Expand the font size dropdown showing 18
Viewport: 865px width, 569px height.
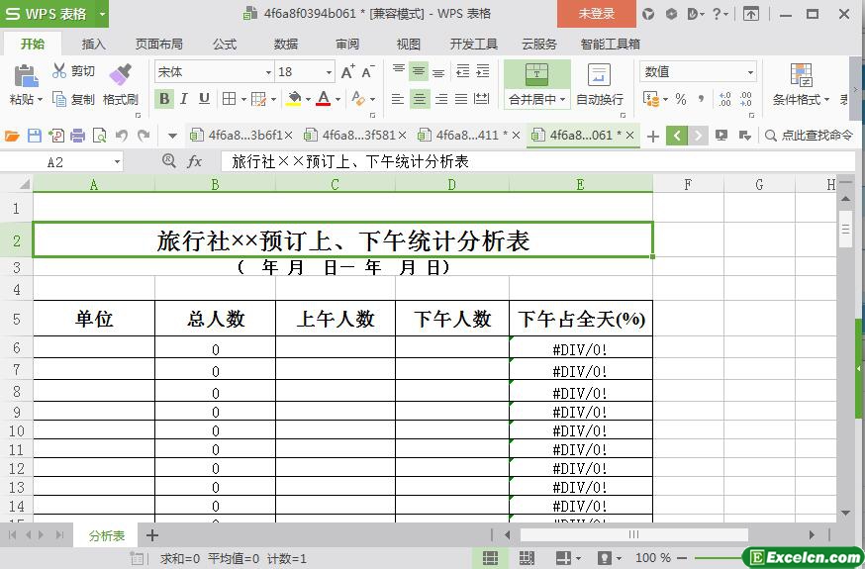329,72
